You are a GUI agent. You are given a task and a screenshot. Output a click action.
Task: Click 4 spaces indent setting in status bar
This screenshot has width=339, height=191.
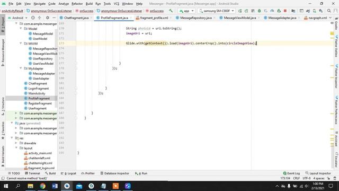(319, 178)
